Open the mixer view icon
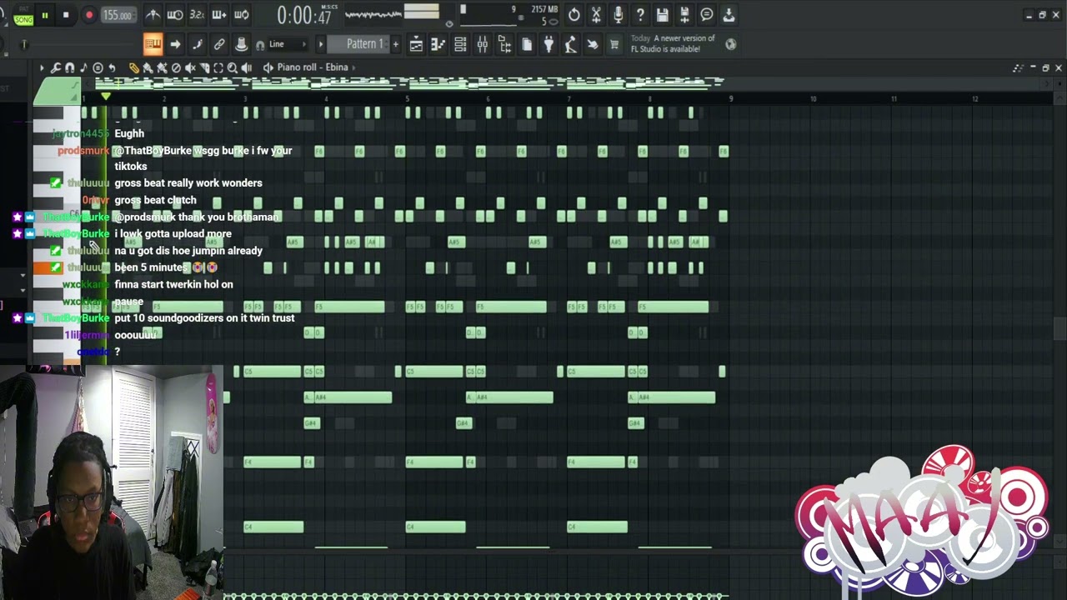The height and width of the screenshot is (600, 1067). 482,44
